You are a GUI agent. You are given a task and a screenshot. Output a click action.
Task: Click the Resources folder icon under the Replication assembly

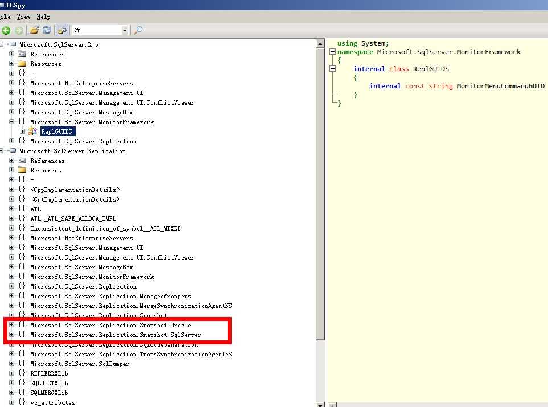(x=22, y=170)
